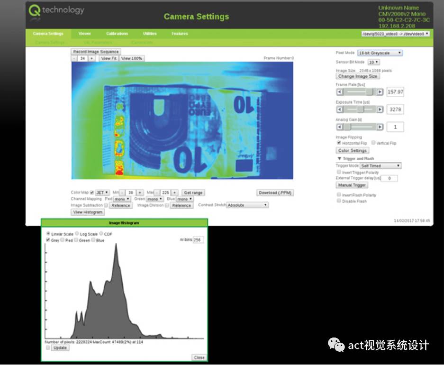Click View 100% button
This screenshot has width=444, height=365.
(x=132, y=58)
